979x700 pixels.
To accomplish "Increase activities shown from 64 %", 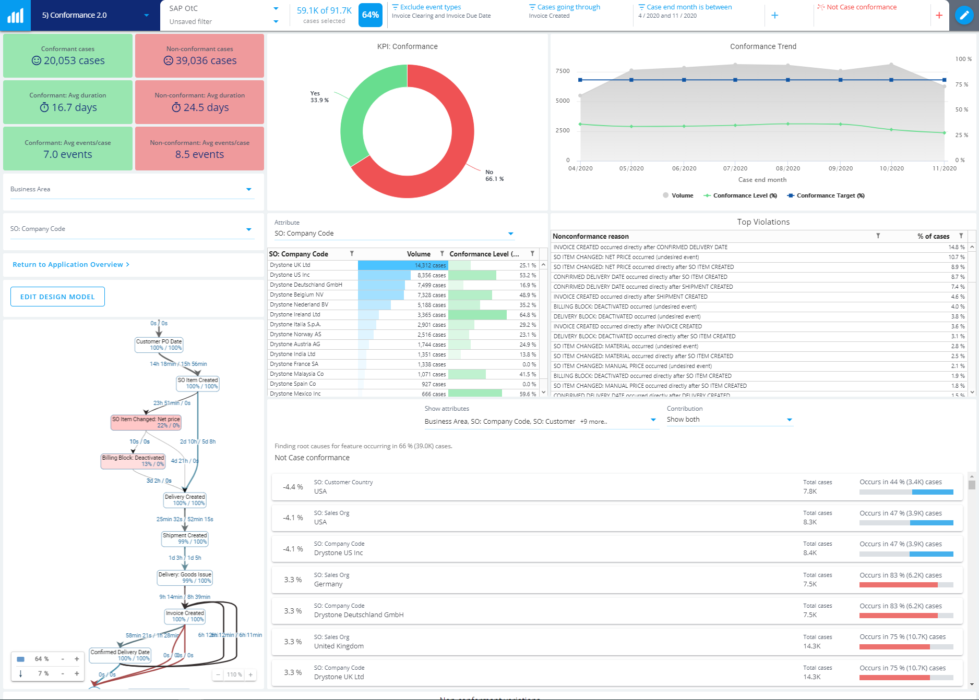I will click(77, 659).
